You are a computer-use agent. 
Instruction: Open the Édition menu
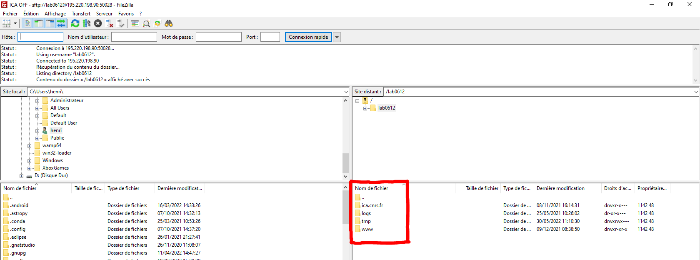pyautogui.click(x=31, y=14)
